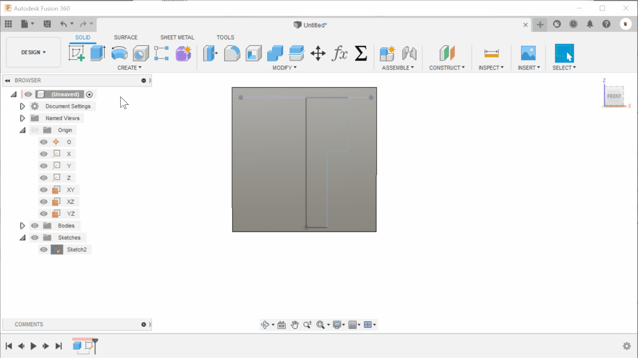Activate the Unsaved component radio button

[x=89, y=94]
